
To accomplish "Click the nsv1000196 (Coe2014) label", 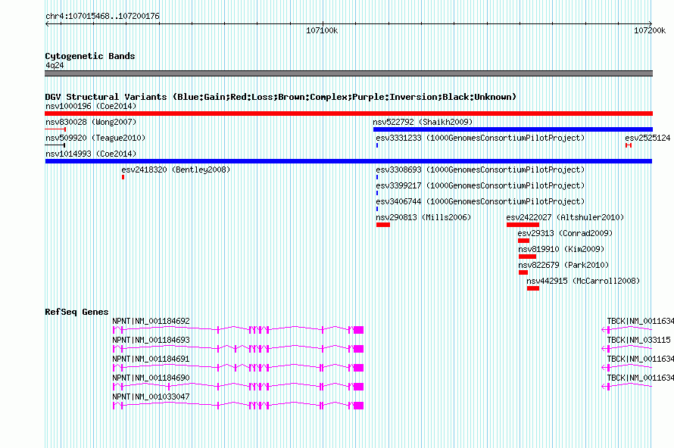I will [x=91, y=106].
